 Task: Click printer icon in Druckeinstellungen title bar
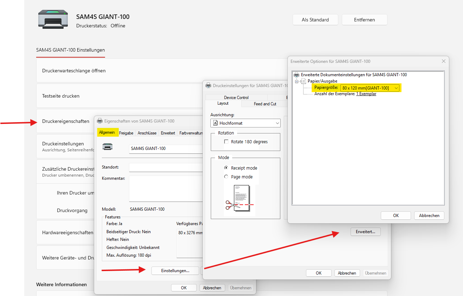coord(208,85)
